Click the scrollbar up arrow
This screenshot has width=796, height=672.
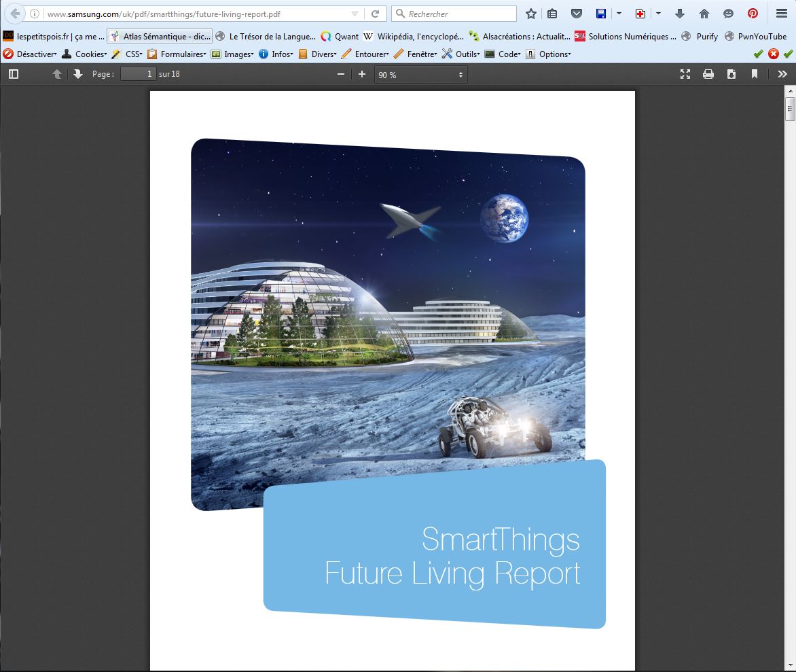(790, 91)
